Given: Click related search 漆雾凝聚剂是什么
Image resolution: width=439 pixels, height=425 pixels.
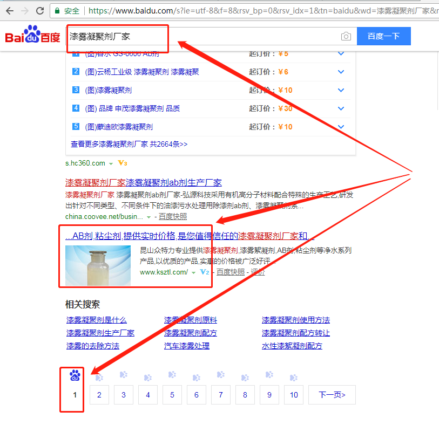Looking at the screenshot, I should 96,320.
